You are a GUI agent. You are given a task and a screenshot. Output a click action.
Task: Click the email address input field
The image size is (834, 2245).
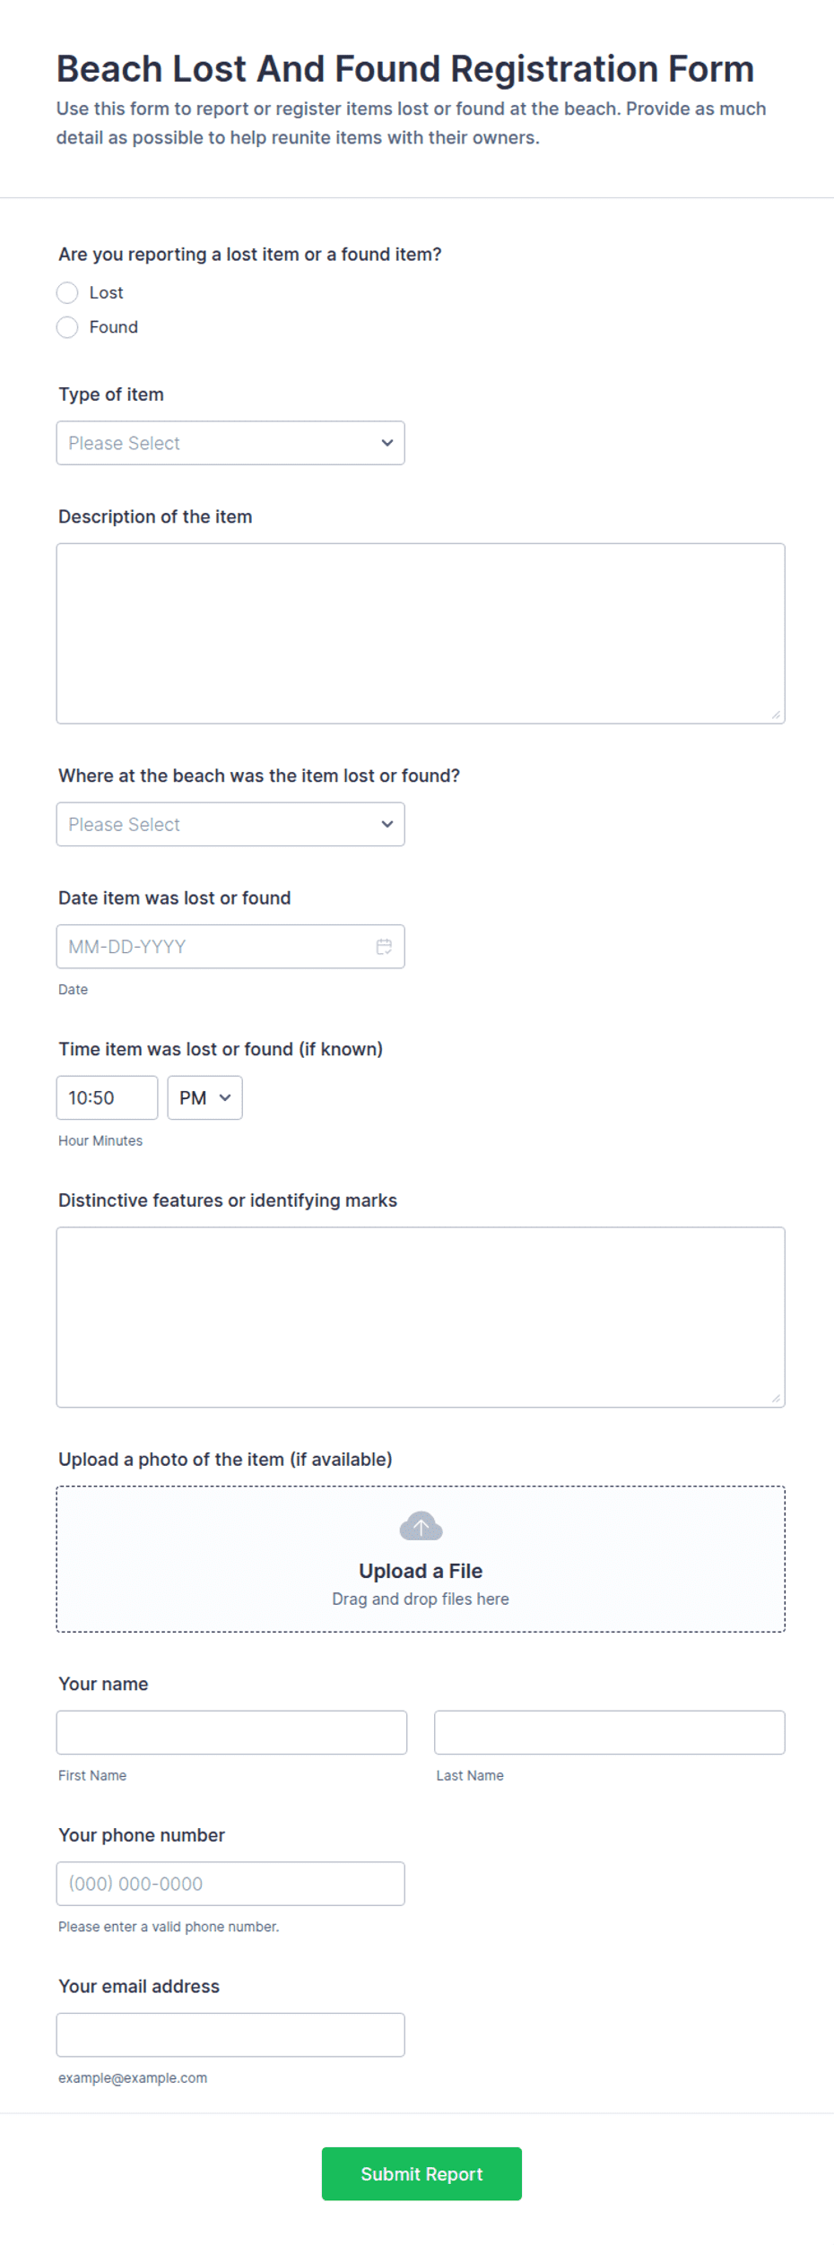pos(230,2034)
